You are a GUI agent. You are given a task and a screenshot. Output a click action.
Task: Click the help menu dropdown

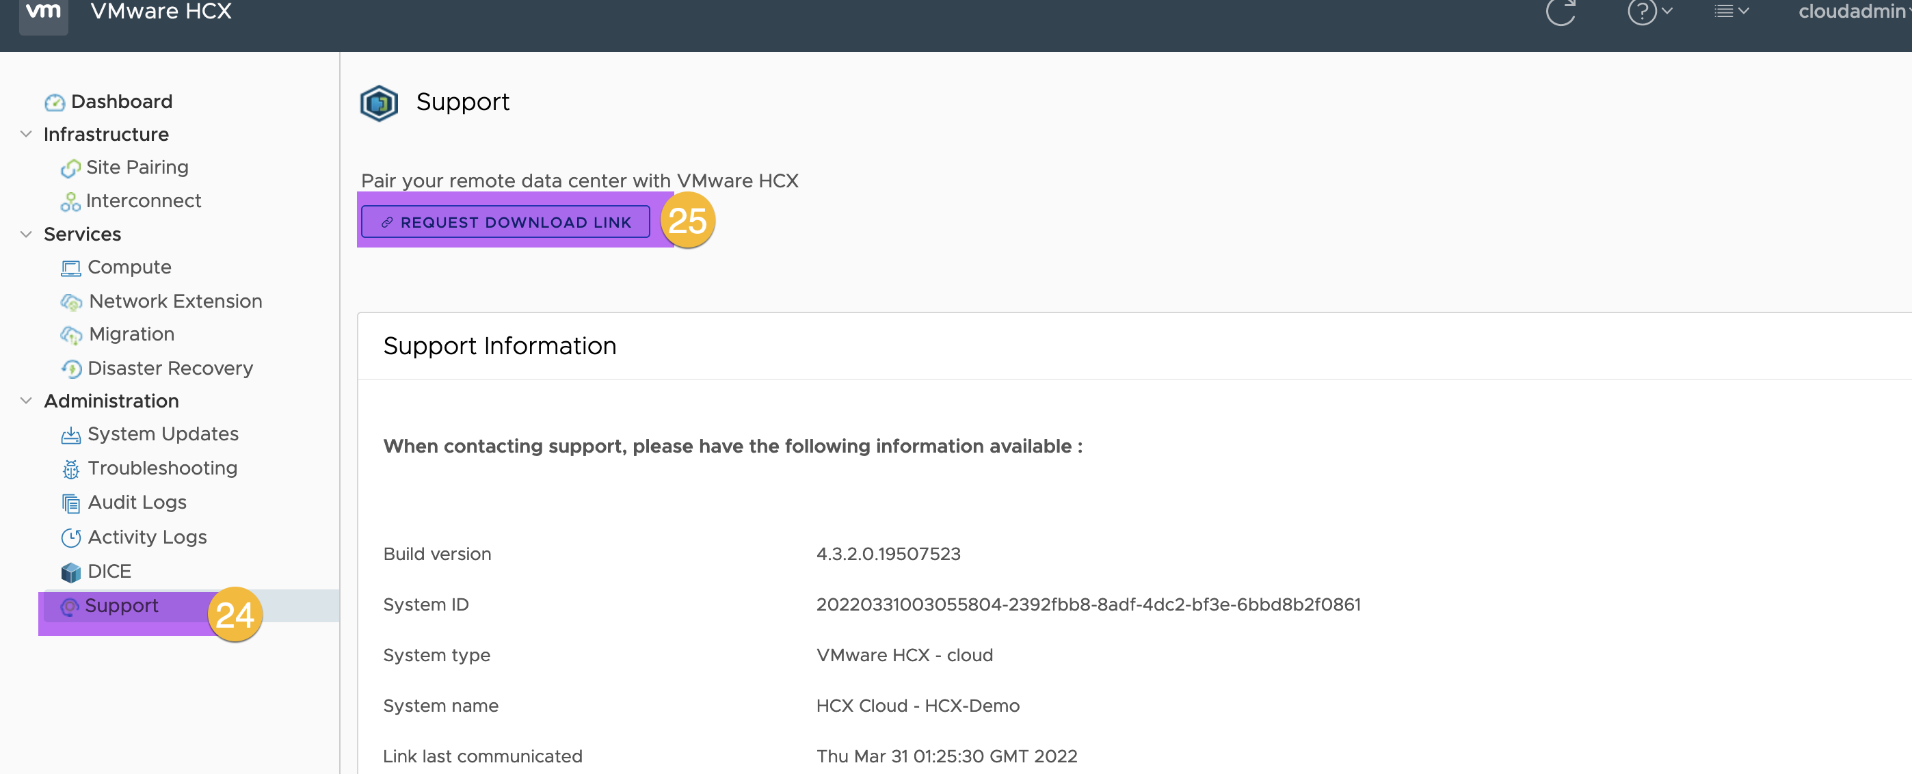(1646, 14)
